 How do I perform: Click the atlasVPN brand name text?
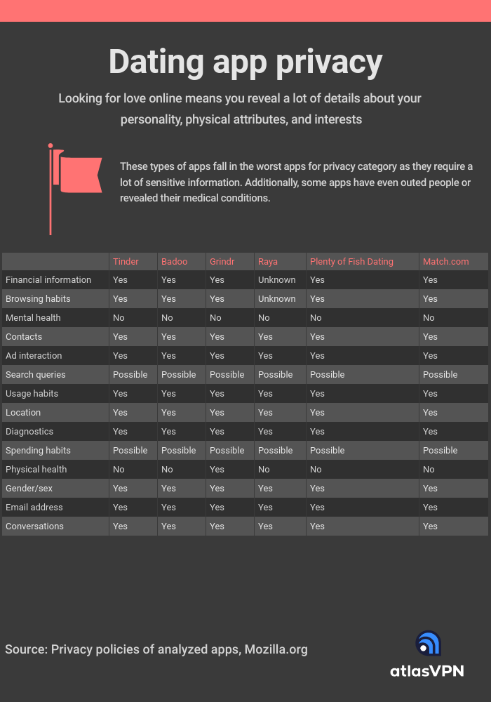[x=427, y=671]
